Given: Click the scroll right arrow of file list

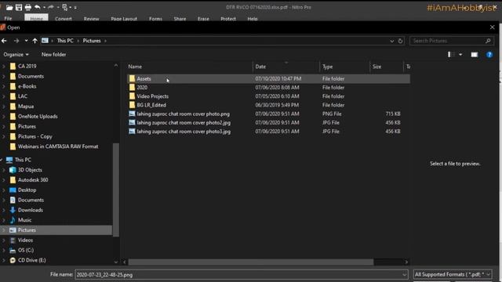Looking at the screenshot, I should [406, 262].
